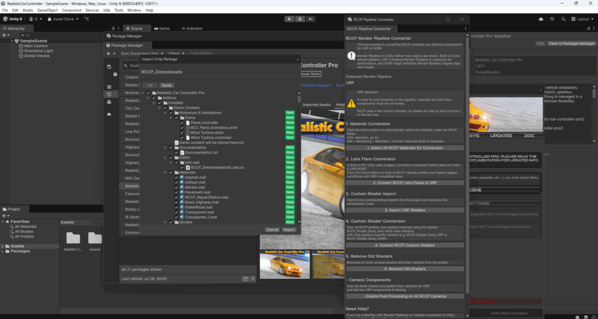This screenshot has height=319, width=598.
Task: Click 4. Convert RCCP Custom Shaders button
Action: [405, 245]
